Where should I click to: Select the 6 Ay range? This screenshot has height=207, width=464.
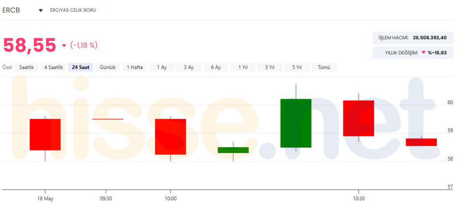(216, 67)
